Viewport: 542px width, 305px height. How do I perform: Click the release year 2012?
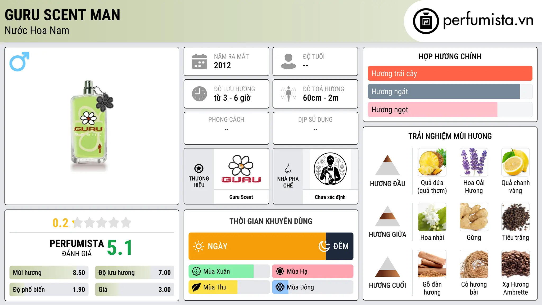pyautogui.click(x=222, y=65)
